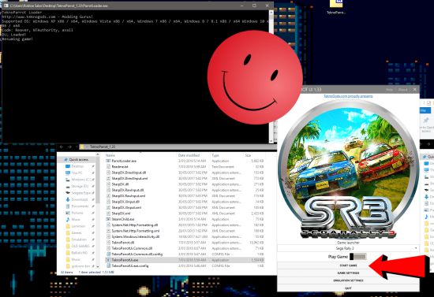Screen dimensions: 434x297
Task: Click the Forward arrow in TeknoParrot_1.20 Explorer
Action: [x=69, y=147]
